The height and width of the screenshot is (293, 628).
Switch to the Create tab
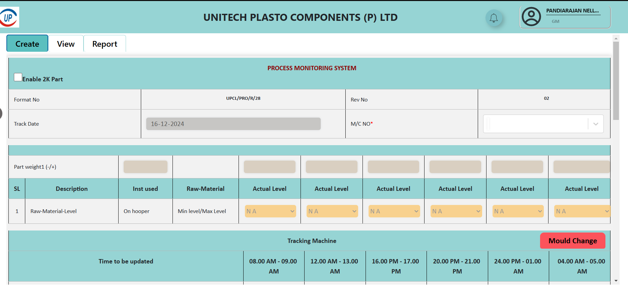pyautogui.click(x=27, y=44)
